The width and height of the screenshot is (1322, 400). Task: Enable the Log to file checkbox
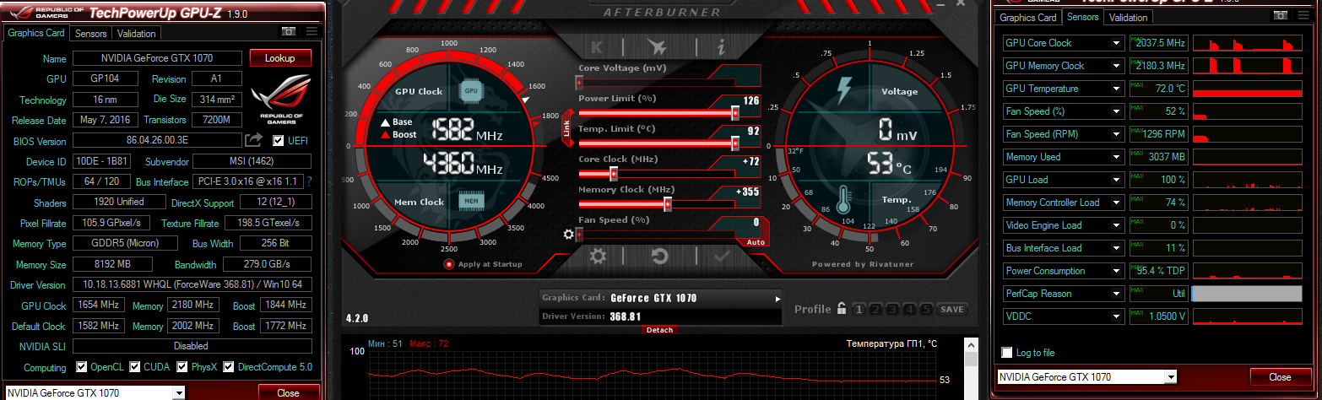pyautogui.click(x=1006, y=352)
